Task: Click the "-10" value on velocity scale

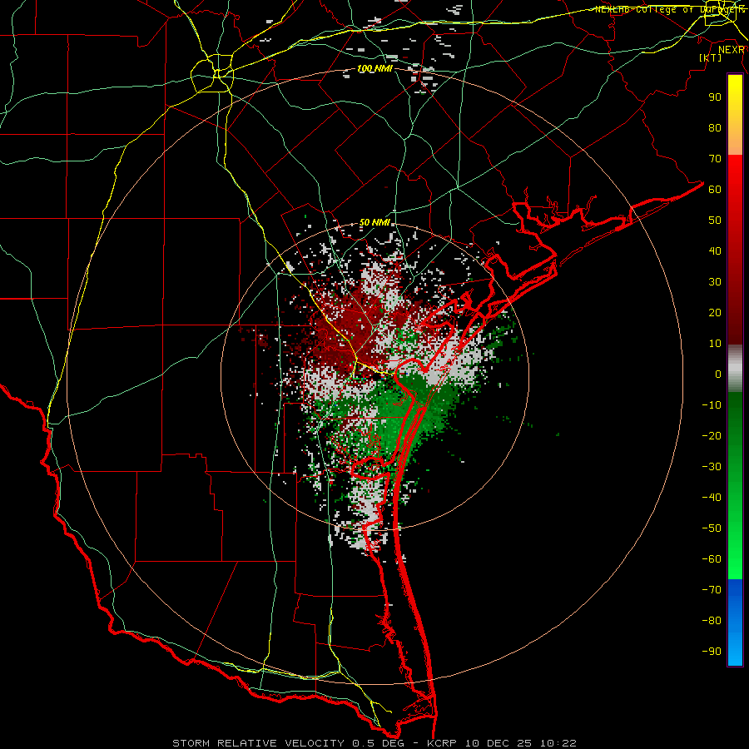Action: 712,405
